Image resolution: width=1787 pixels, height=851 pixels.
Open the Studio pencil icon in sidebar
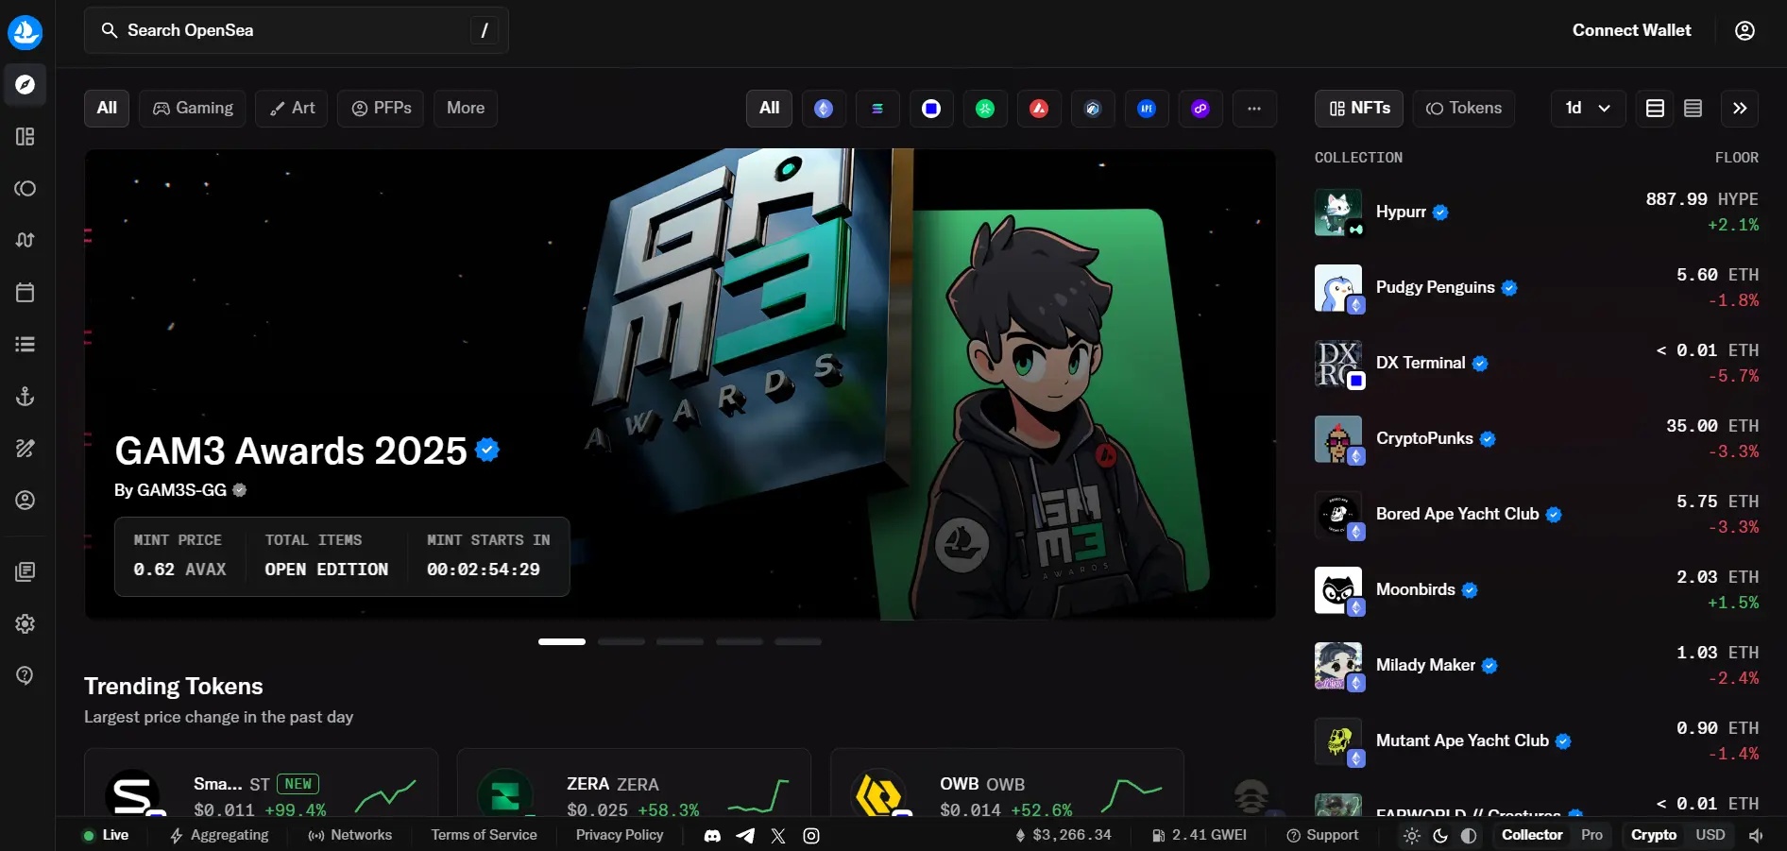point(26,449)
